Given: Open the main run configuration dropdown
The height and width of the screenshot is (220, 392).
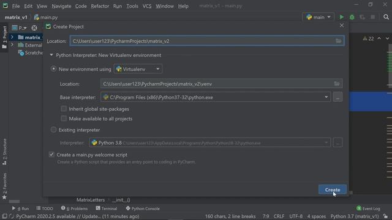Looking at the screenshot, I should pyautogui.click(x=318, y=17).
